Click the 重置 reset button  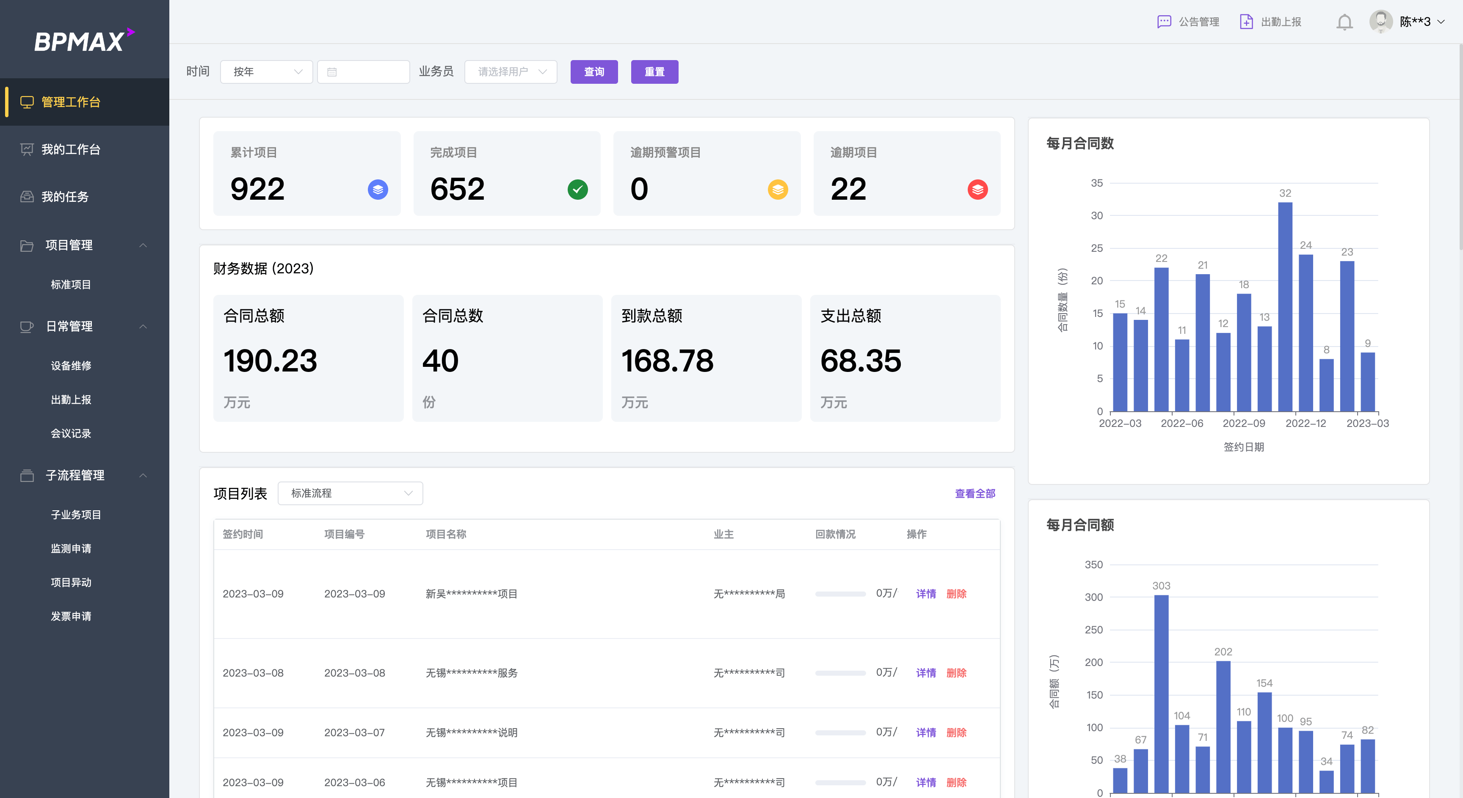[x=654, y=72]
